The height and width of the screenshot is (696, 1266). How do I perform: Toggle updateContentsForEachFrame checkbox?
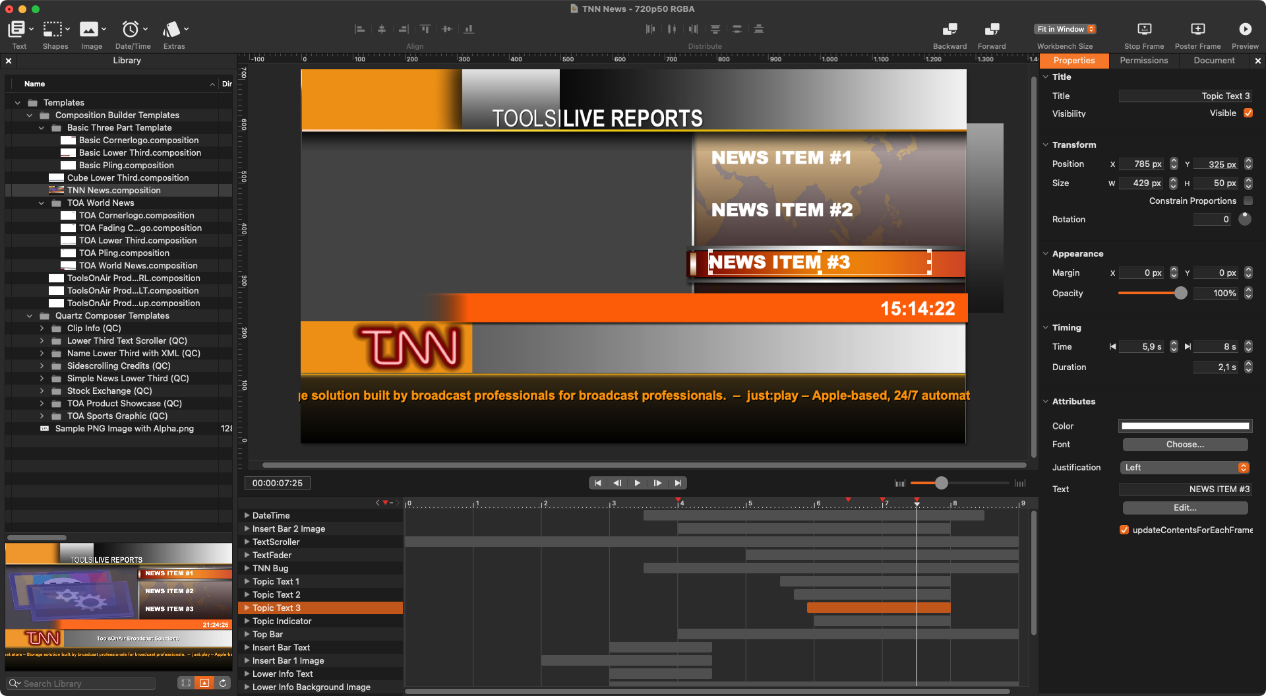(1124, 530)
